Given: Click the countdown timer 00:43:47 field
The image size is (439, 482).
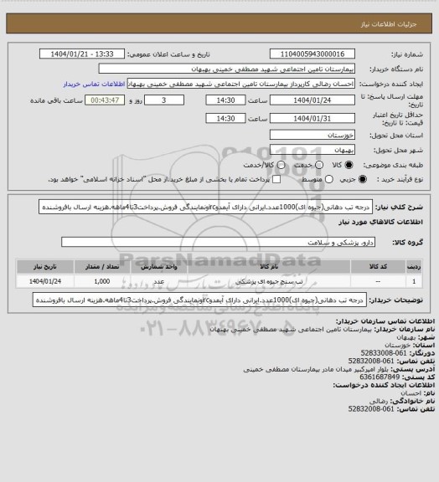Looking at the screenshot, I should pyautogui.click(x=105, y=100).
